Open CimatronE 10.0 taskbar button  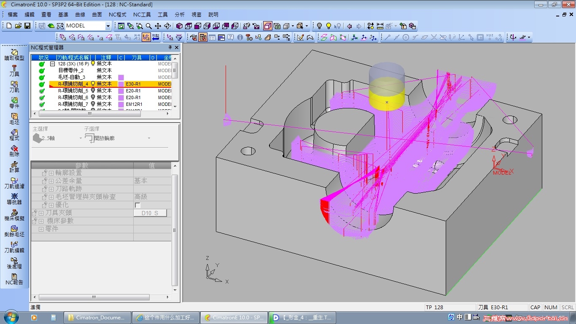pos(234,317)
